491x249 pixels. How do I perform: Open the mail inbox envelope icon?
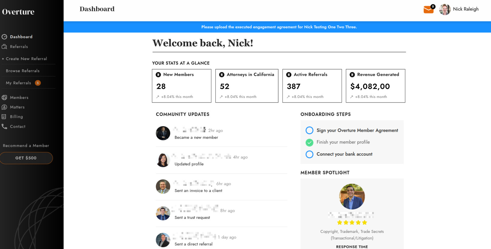click(x=428, y=10)
